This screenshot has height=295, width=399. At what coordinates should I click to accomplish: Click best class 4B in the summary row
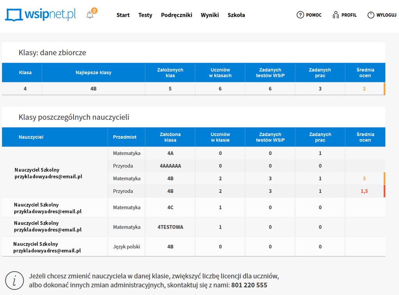coord(94,89)
